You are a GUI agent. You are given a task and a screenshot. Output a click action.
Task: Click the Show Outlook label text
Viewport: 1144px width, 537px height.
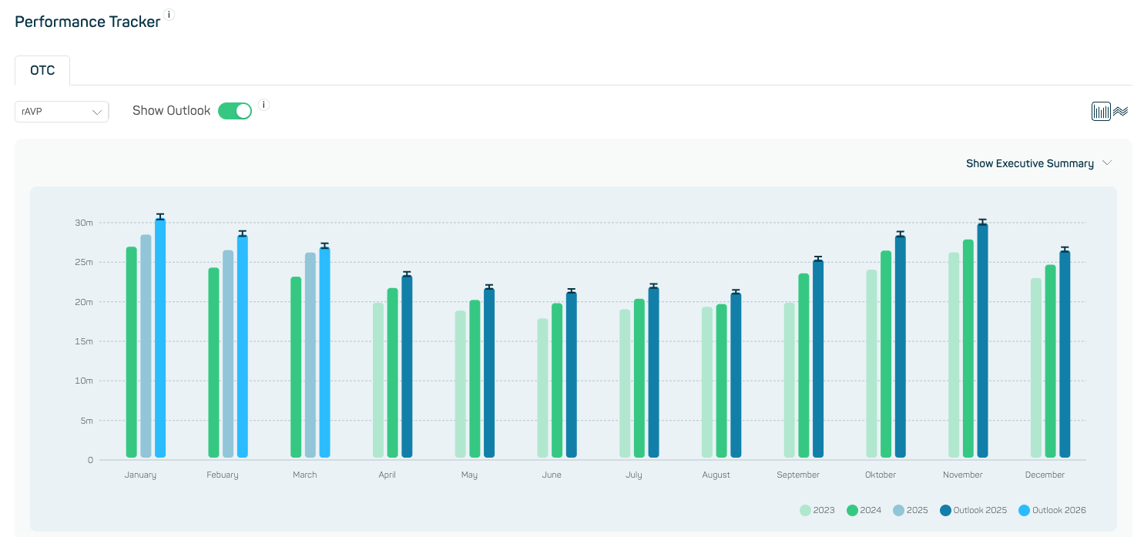click(x=171, y=111)
